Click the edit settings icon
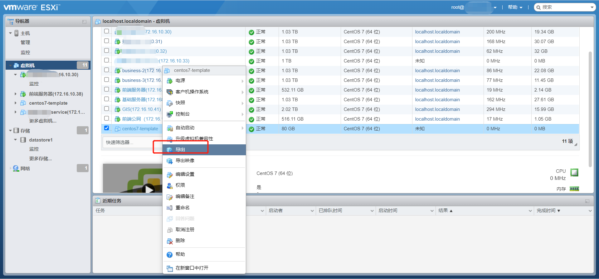The height and width of the screenshot is (279, 599). [x=170, y=175]
